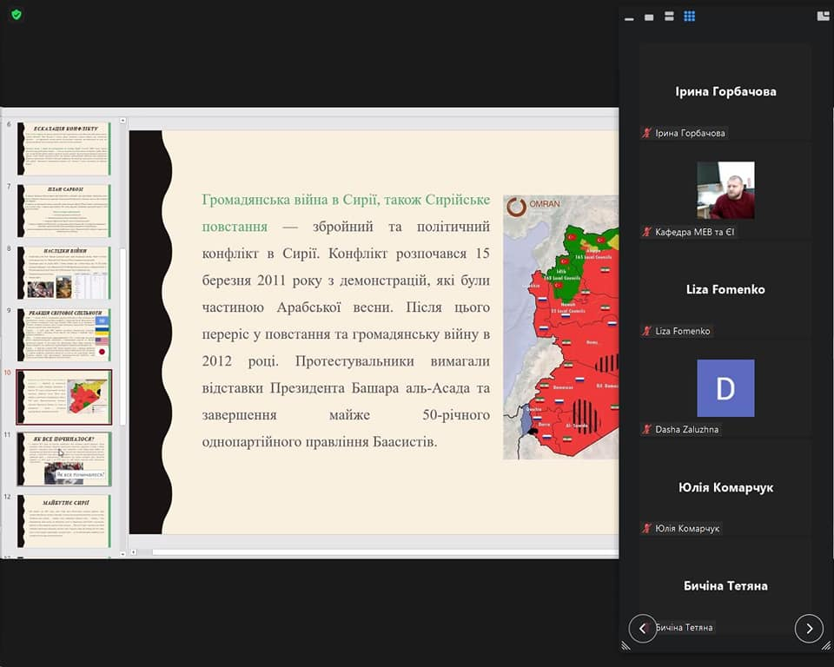Screen dimensions: 834x667
Task: Click Dasha Zaluzhna's purple D avatar
Action: pyautogui.click(x=725, y=388)
